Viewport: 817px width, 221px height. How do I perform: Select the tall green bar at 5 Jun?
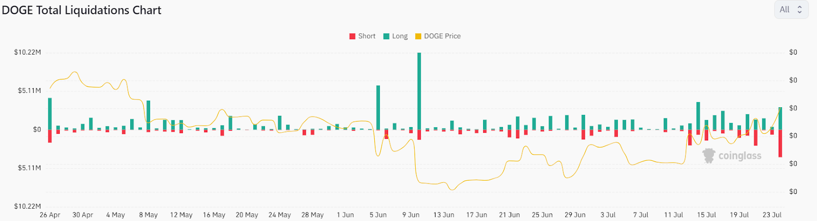(x=378, y=108)
